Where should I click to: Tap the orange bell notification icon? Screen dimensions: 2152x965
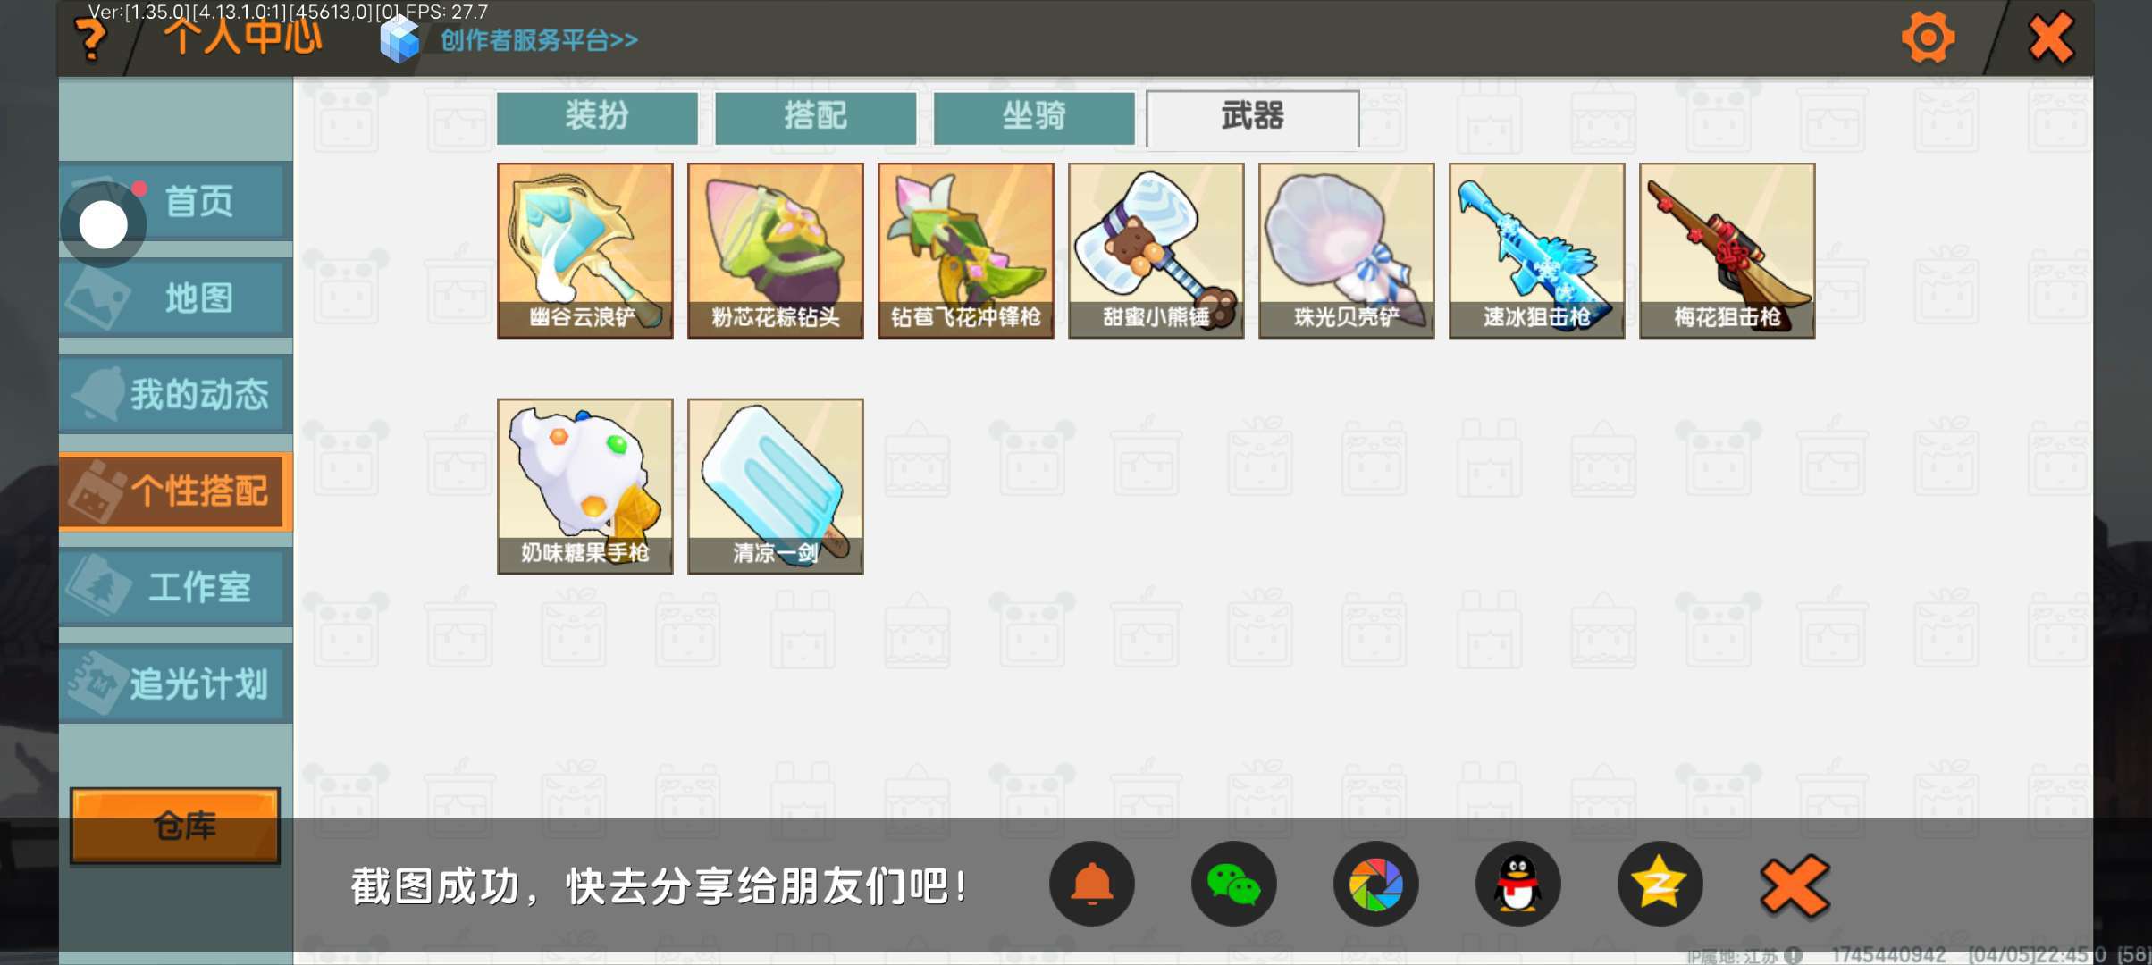click(x=1092, y=885)
